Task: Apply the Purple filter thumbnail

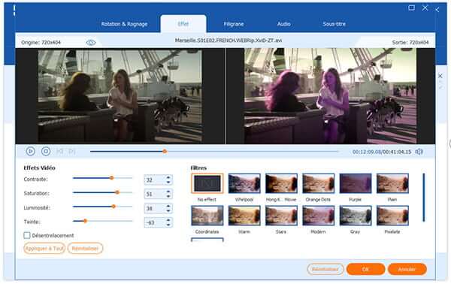Action: tap(356, 183)
